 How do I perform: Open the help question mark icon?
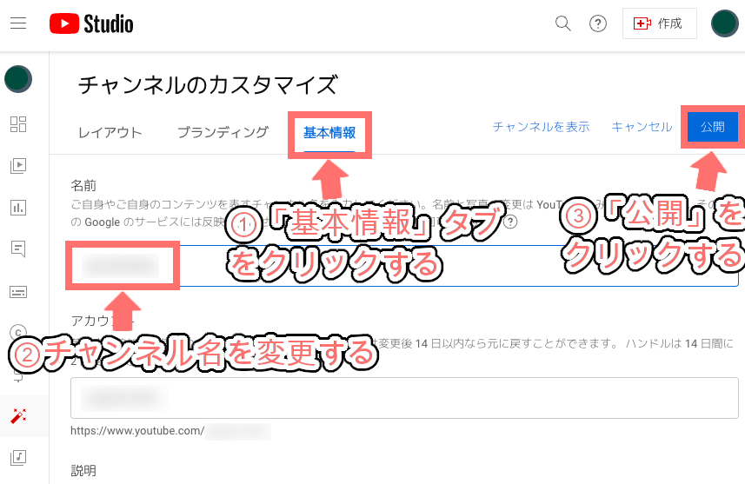coord(598,23)
